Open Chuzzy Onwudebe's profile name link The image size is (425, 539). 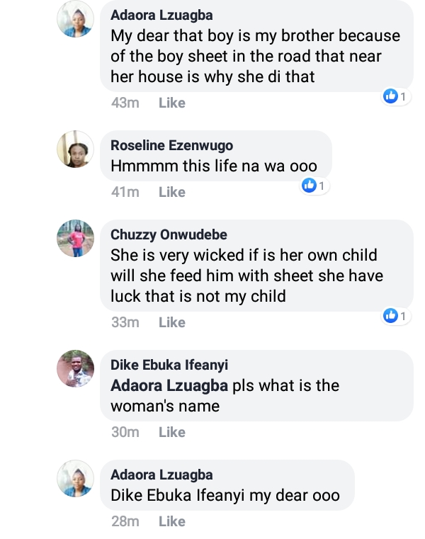tap(167, 234)
